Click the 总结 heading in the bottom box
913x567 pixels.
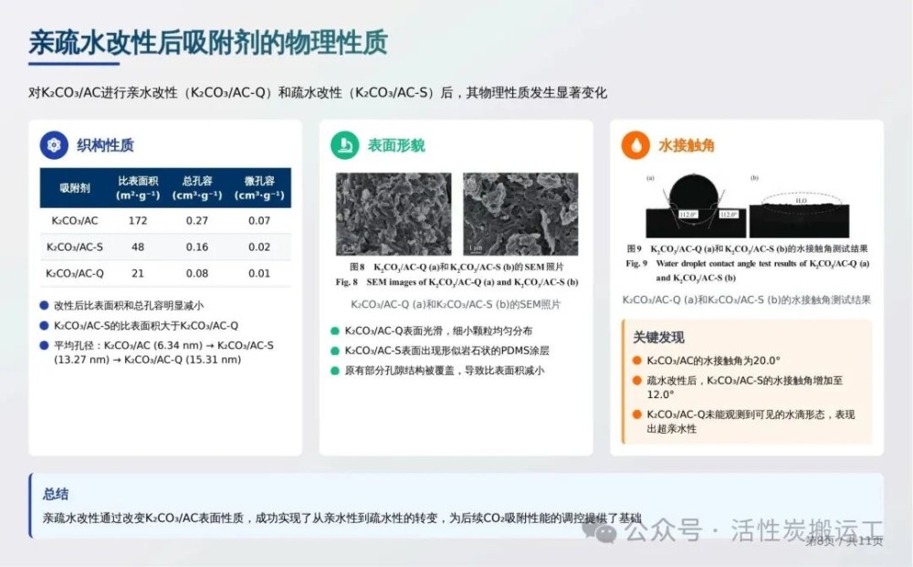56,494
